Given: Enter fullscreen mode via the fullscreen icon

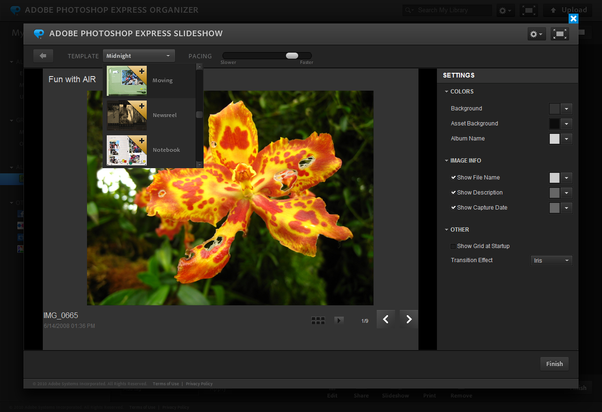Looking at the screenshot, I should (559, 33).
